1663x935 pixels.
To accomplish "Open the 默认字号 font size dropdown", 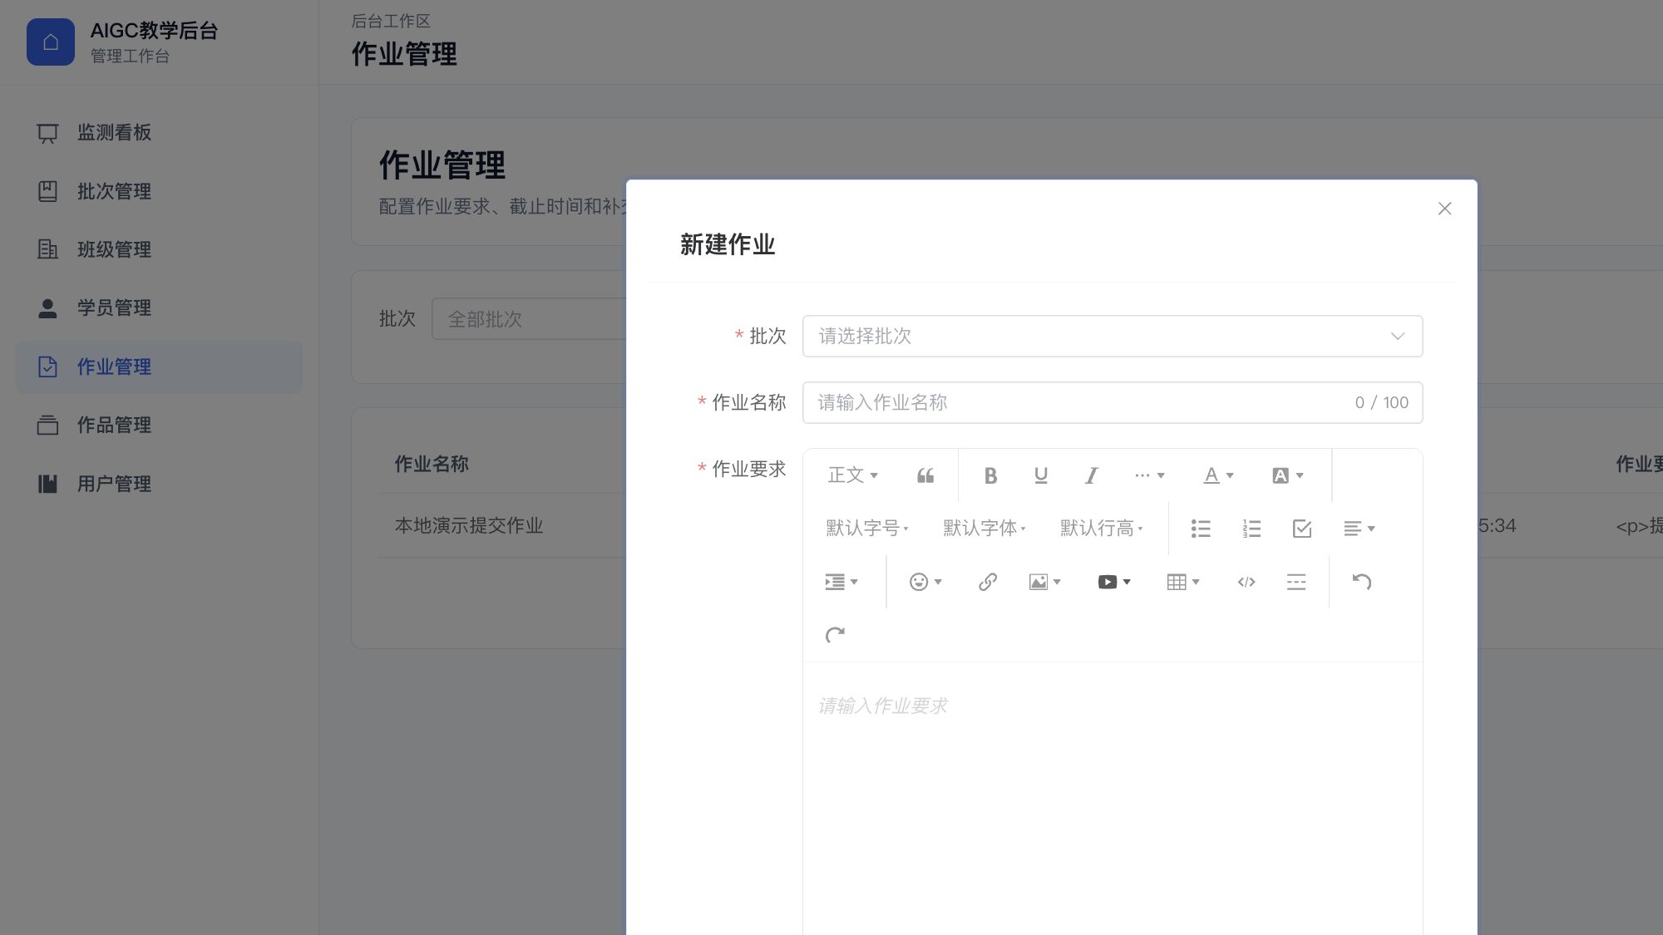I will 867,529.
